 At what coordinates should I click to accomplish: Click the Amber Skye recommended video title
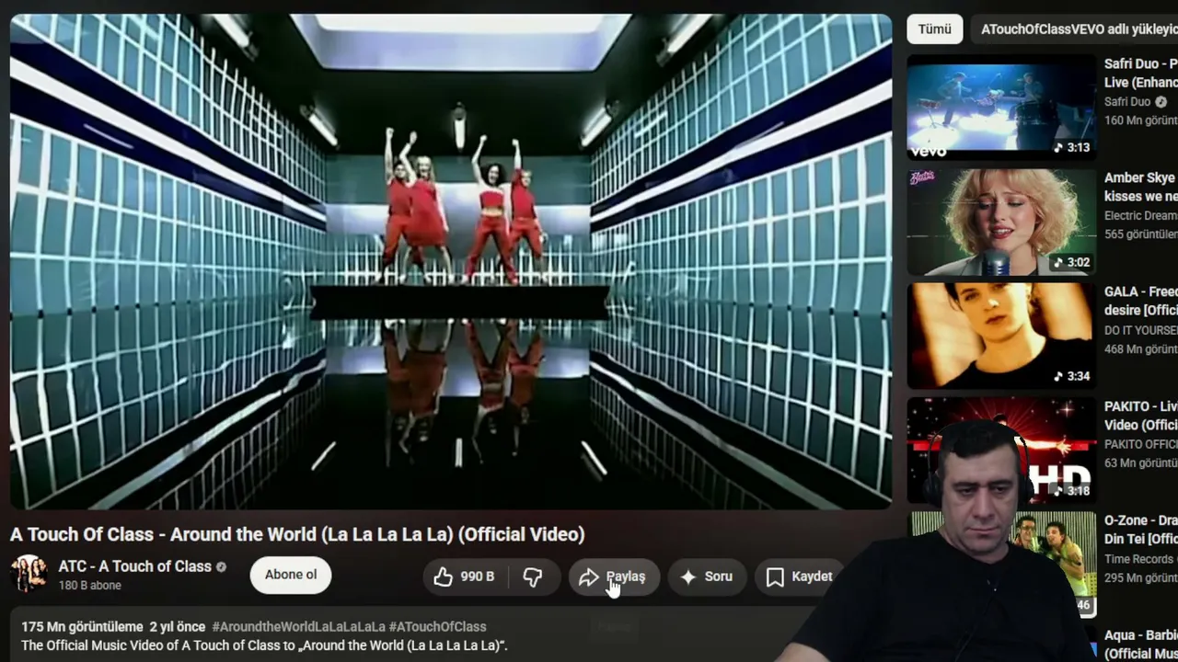tap(1141, 187)
